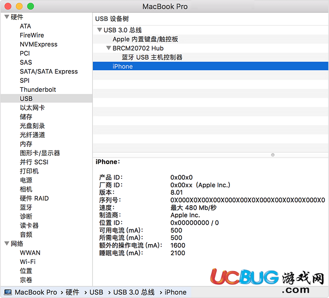The height and width of the screenshot is (298, 329).
Task: Click the 速度 value 最大 480 Mb/秒
Action: coord(193,207)
